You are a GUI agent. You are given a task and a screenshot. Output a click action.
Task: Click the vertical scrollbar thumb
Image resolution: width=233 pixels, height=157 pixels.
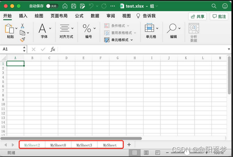[x=229, y=75]
